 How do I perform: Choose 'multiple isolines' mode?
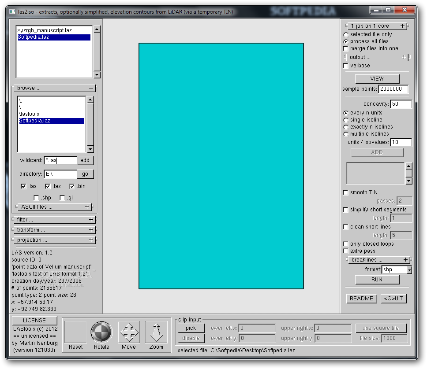tap(345, 134)
